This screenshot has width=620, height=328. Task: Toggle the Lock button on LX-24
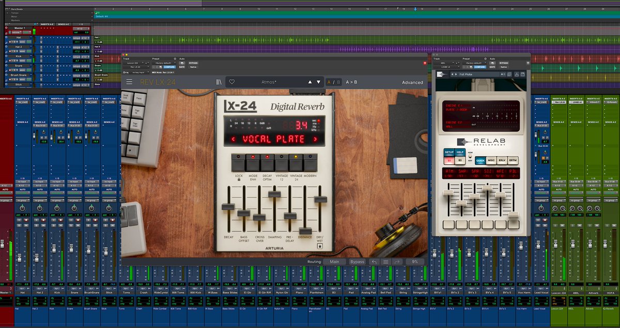click(x=239, y=163)
